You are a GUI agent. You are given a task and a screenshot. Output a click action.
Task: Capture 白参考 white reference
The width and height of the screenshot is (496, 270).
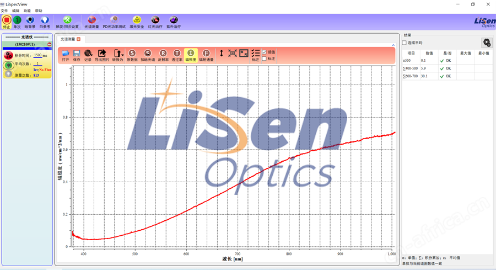tap(45, 22)
